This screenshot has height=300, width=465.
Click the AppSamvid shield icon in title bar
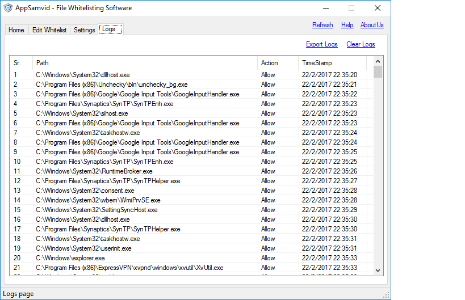tap(8, 8)
